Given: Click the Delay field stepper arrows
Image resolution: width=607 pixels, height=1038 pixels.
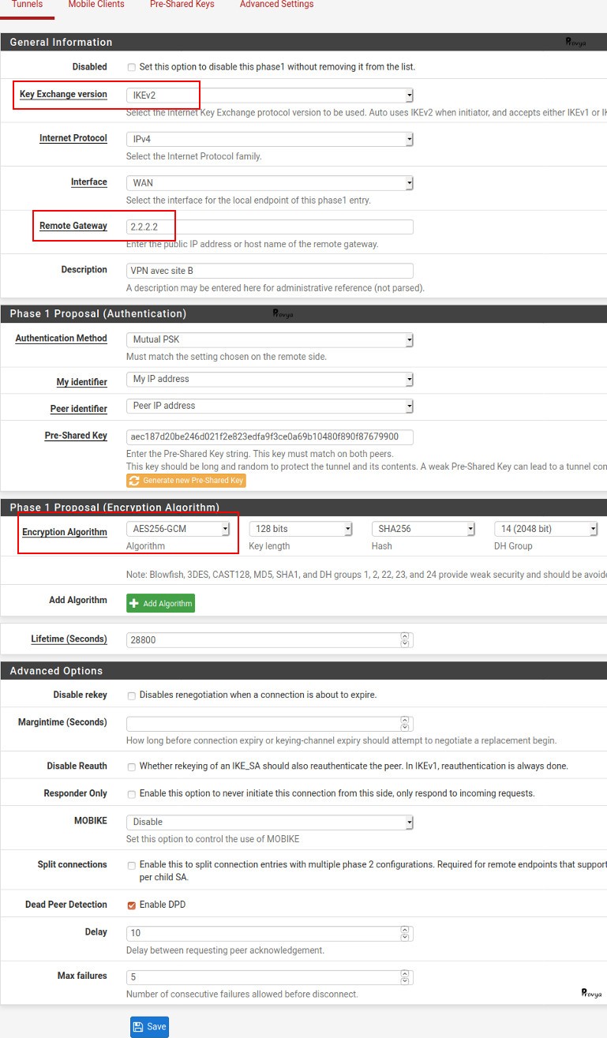Looking at the screenshot, I should coord(405,934).
